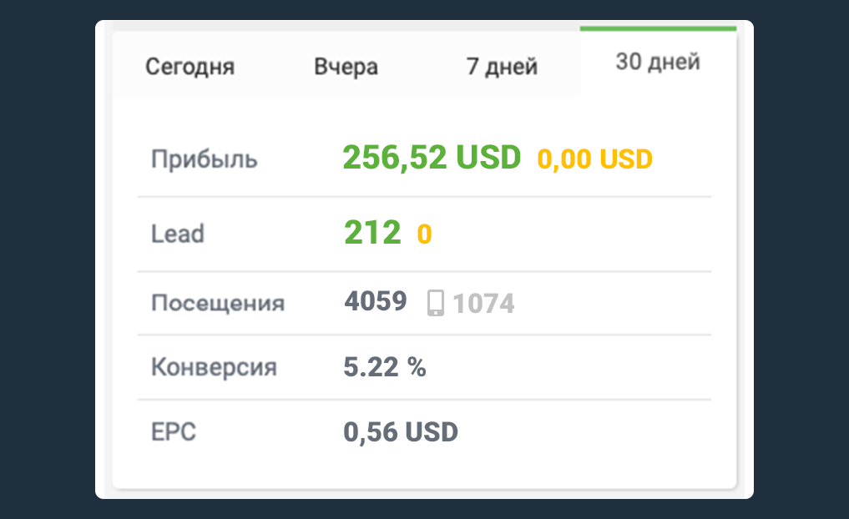Select the green 212 lead count
849x519 pixels.
tap(372, 233)
